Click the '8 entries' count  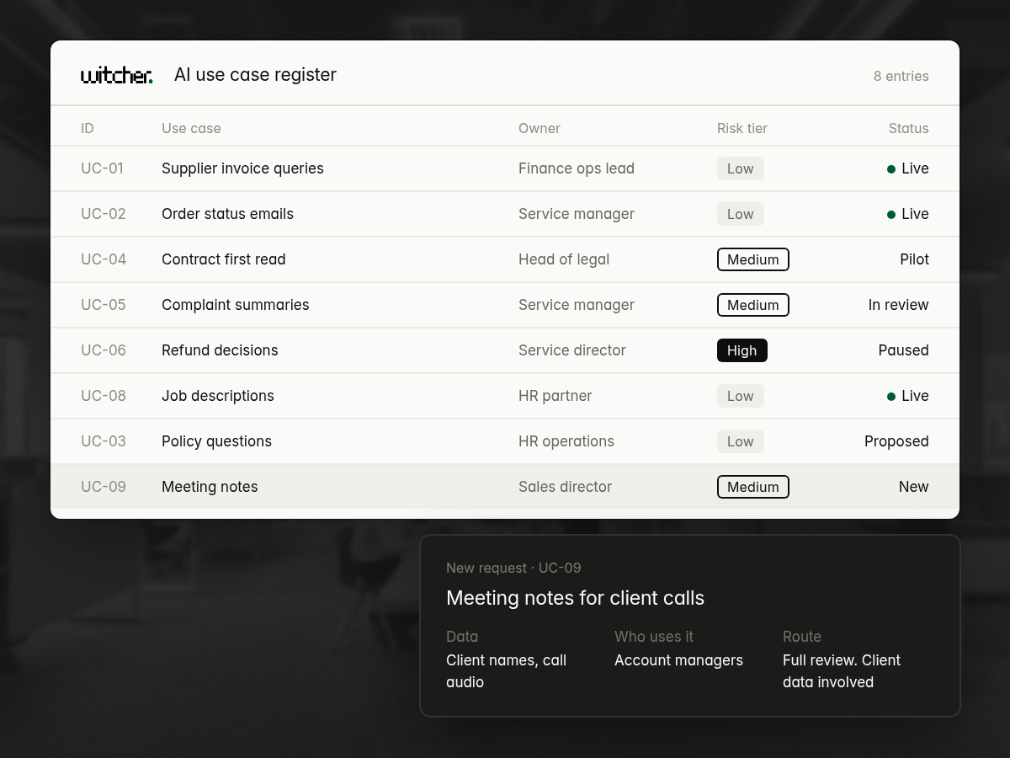tap(901, 76)
